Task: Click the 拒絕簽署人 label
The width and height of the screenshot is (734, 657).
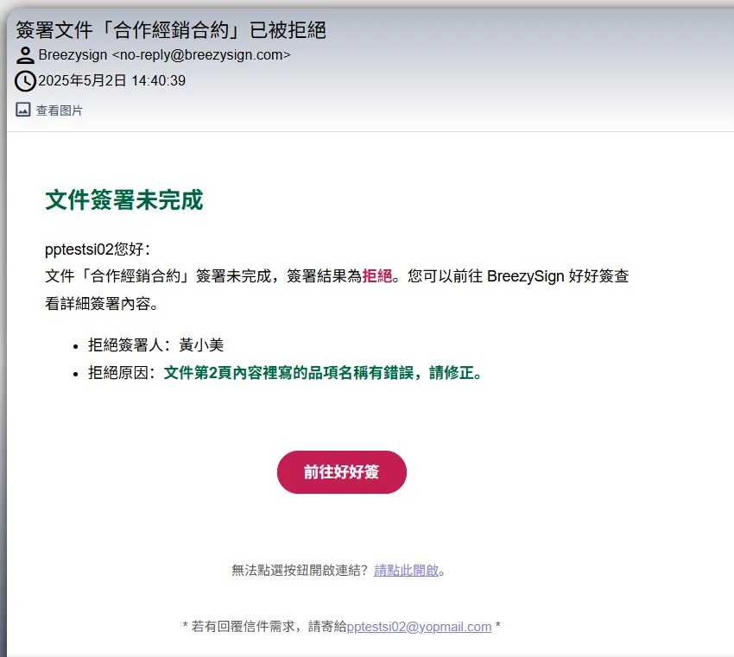Action: point(130,344)
